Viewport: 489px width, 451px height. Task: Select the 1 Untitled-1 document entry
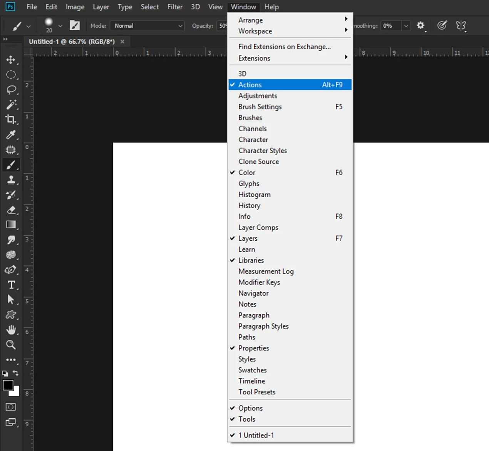pyautogui.click(x=290, y=435)
